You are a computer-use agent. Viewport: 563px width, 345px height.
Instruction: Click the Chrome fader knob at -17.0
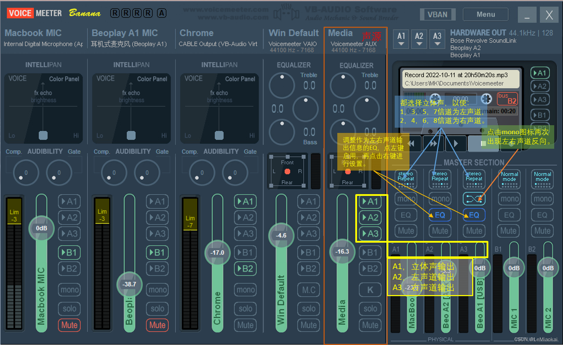(217, 253)
